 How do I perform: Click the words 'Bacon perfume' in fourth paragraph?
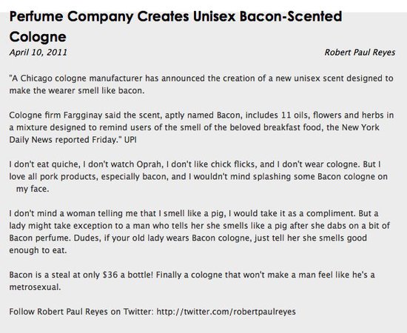point(38,238)
